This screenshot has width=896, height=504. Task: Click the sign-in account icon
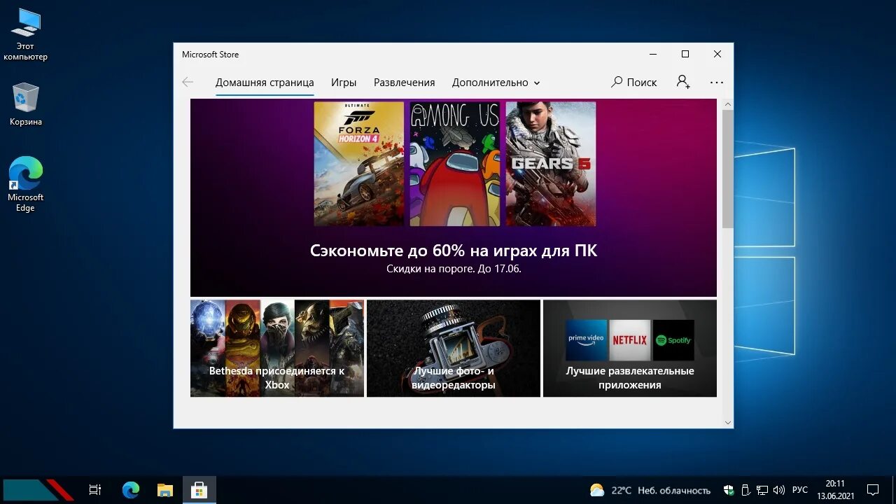point(683,82)
